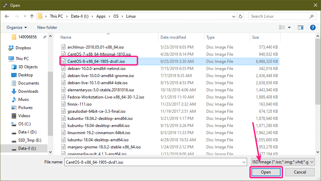Select Dropbox in the navigation pane
The image size is (321, 181).
pyautogui.click(x=23, y=48)
